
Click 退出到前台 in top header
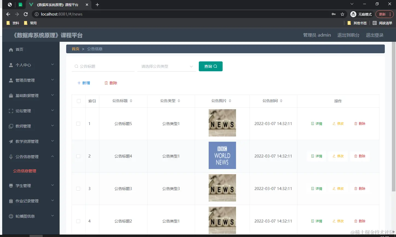coord(348,35)
